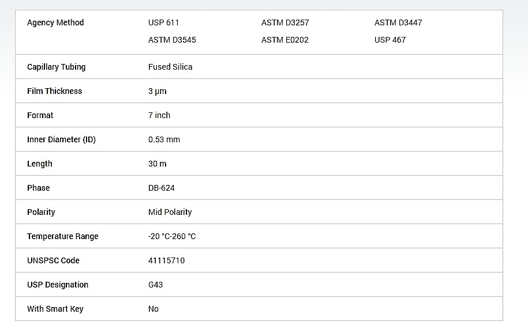Click the Film Thickness 3 µm value
The height and width of the screenshot is (333, 528).
click(x=158, y=91)
